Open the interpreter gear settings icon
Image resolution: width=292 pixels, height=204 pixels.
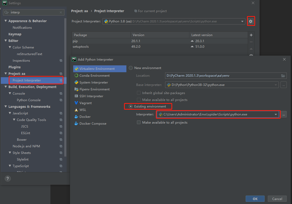click(x=251, y=21)
